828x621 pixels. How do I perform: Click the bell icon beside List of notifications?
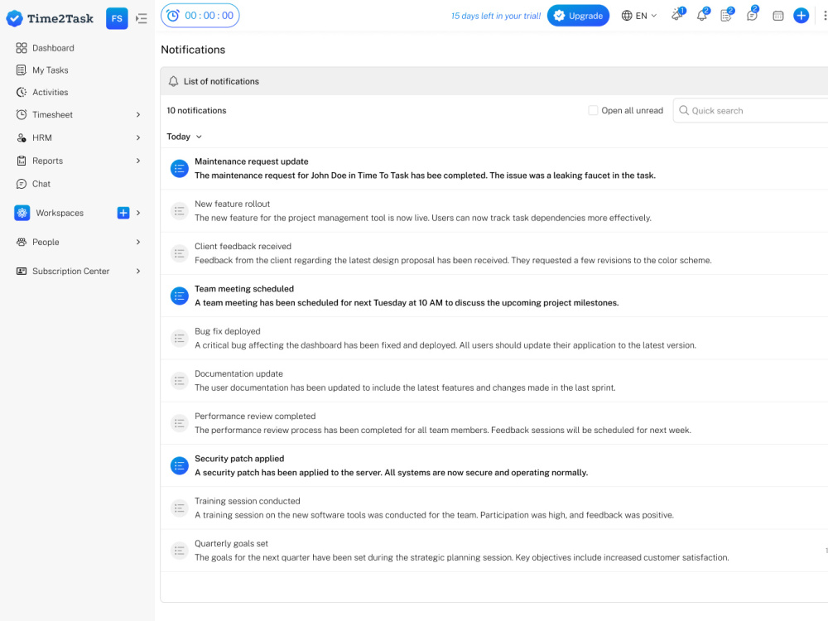(173, 81)
